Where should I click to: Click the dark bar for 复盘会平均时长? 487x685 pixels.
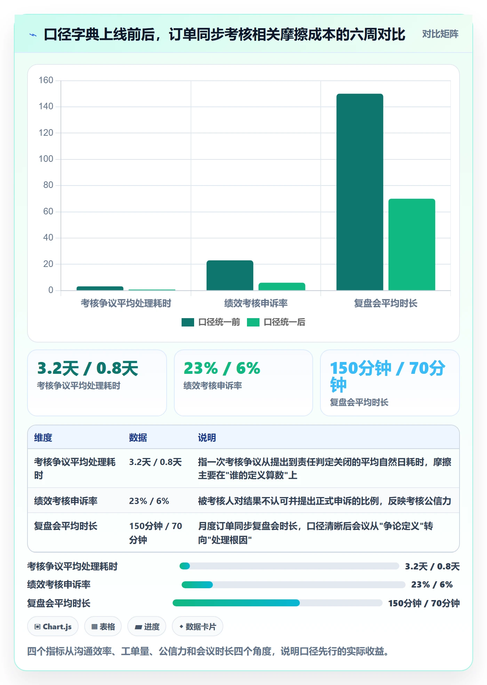pyautogui.click(x=360, y=192)
